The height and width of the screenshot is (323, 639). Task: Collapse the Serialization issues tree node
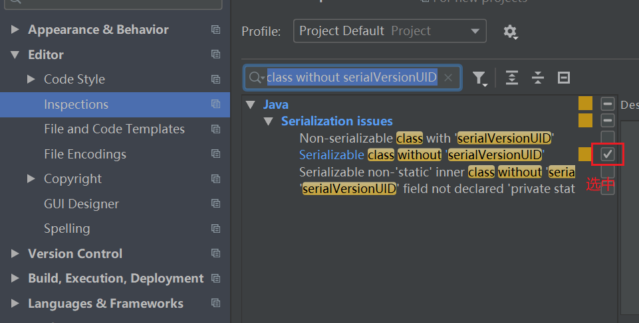pyautogui.click(x=268, y=121)
